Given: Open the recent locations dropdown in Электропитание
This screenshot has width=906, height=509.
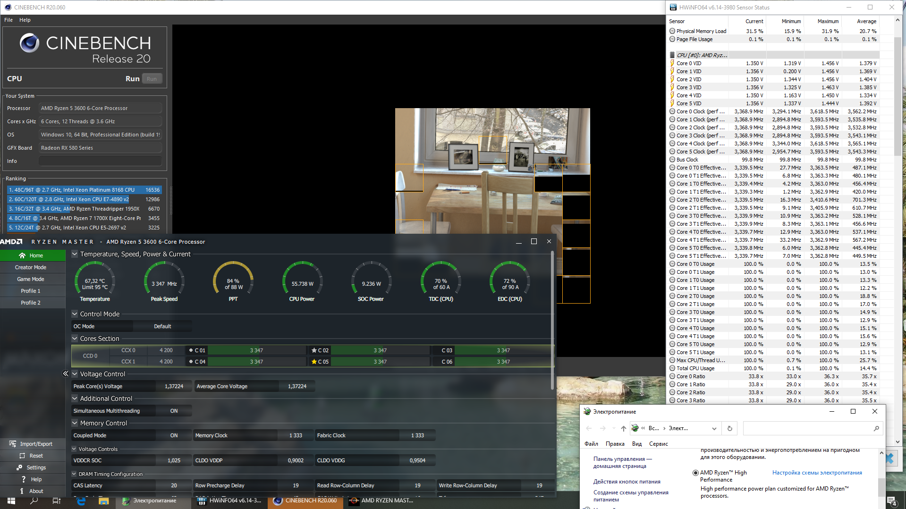Looking at the screenshot, I should click(613, 428).
